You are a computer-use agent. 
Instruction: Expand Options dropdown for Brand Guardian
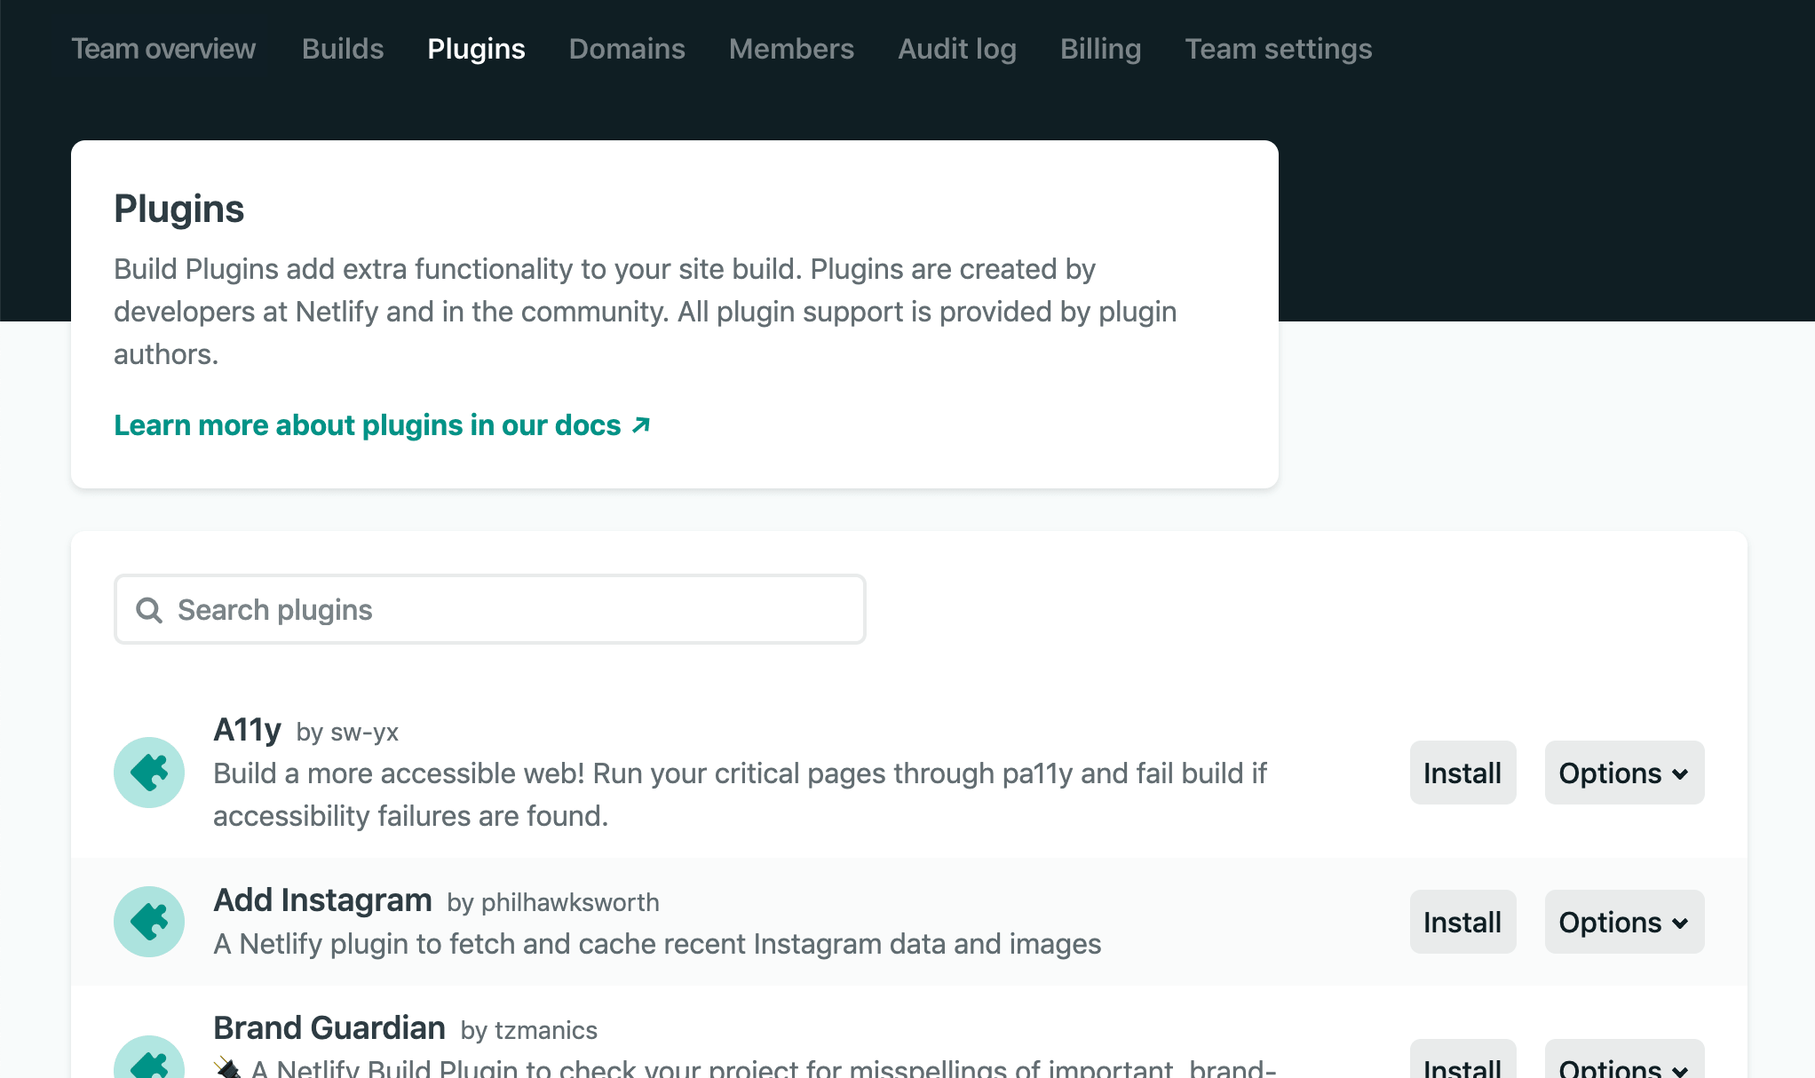1623,1062
